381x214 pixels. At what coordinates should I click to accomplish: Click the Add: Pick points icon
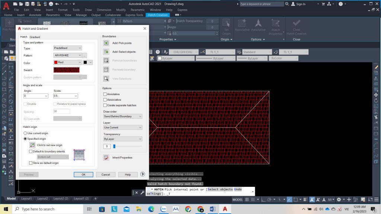[106, 43]
